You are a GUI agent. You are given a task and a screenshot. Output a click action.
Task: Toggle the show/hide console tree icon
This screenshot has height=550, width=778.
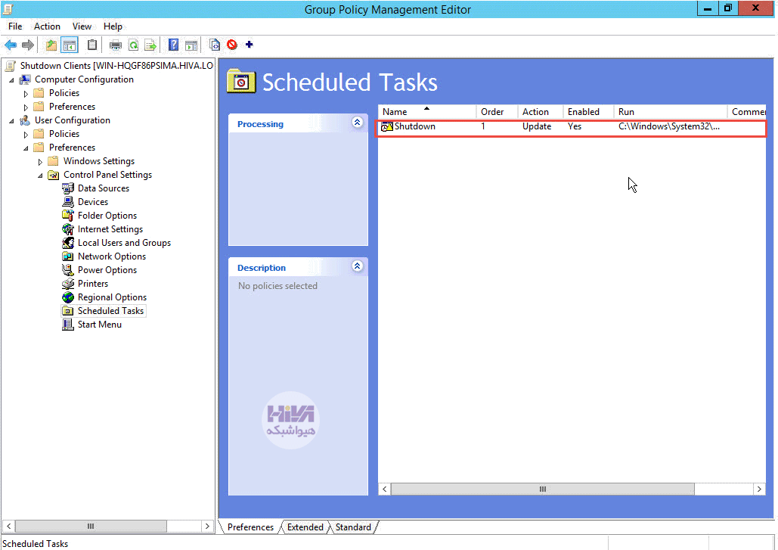pos(70,45)
